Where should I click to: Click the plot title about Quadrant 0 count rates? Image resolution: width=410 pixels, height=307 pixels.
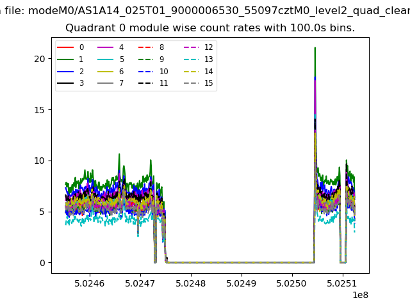point(210,28)
